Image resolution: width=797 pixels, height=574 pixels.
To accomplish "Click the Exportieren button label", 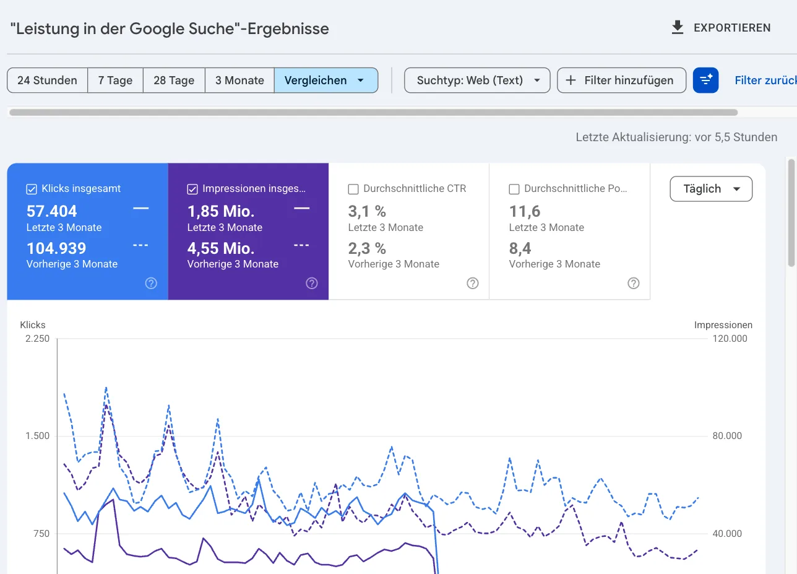I will [732, 28].
